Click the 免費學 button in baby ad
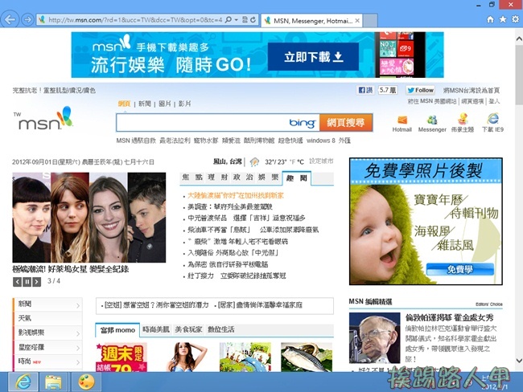The height and width of the screenshot is (392, 523). click(x=460, y=269)
